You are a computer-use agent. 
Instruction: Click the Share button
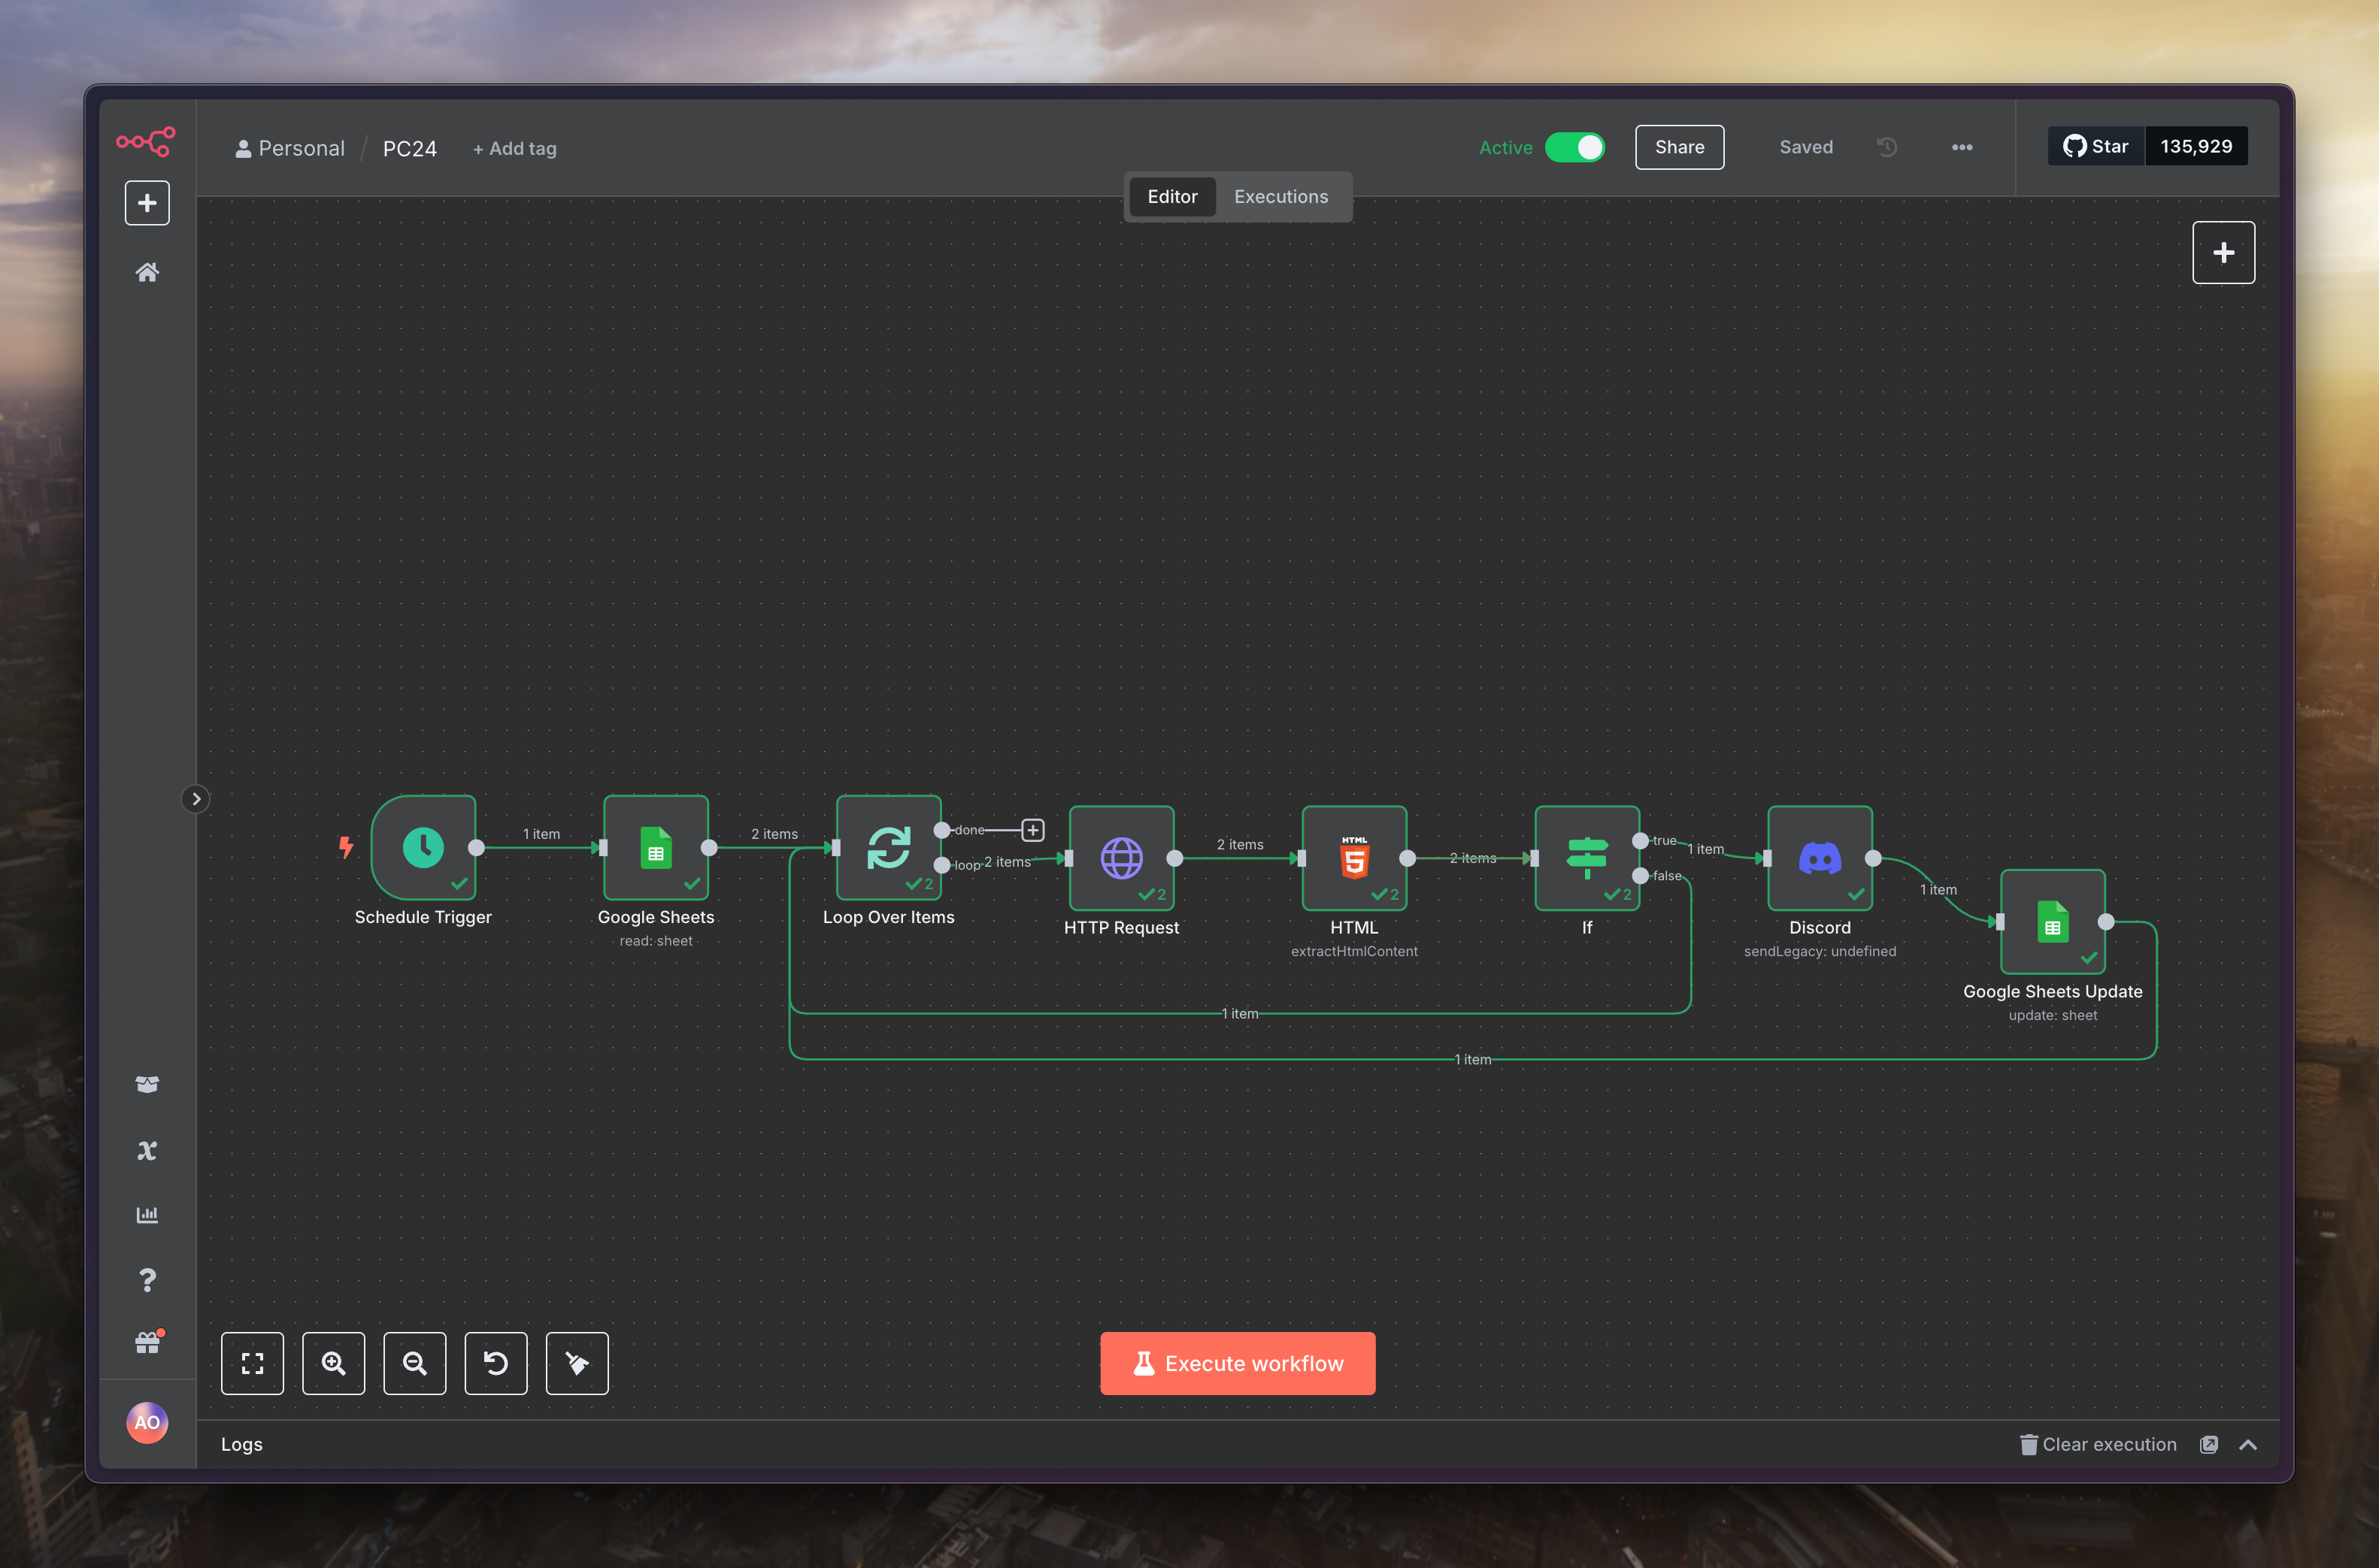click(1679, 148)
